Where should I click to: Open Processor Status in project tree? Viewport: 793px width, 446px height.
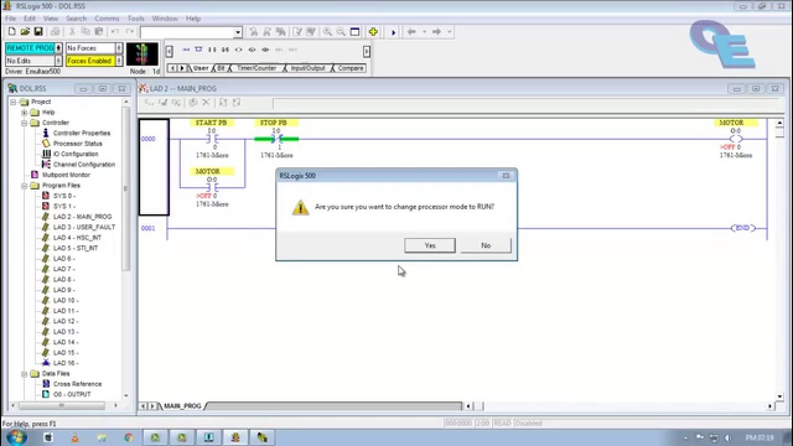(77, 144)
